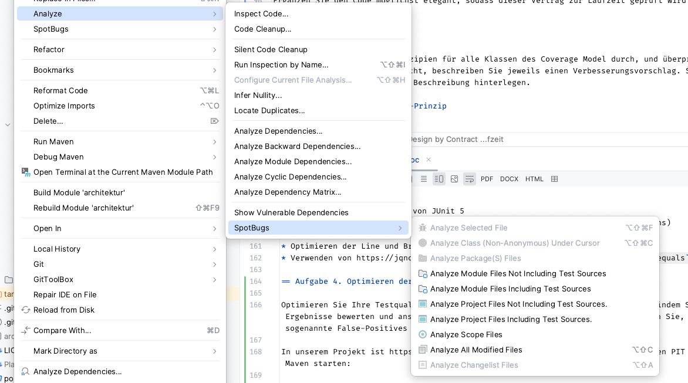Click the Analyze Dependencies magnifier icon
Viewport: 688px width, 383px height.
click(26, 371)
